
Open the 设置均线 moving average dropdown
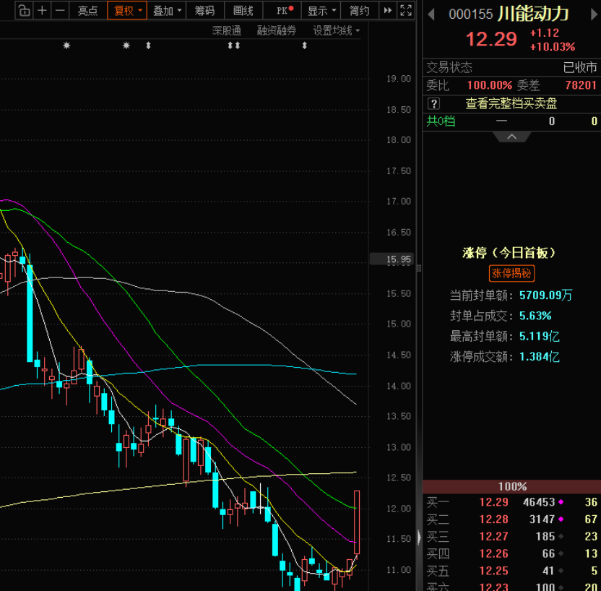coord(336,30)
